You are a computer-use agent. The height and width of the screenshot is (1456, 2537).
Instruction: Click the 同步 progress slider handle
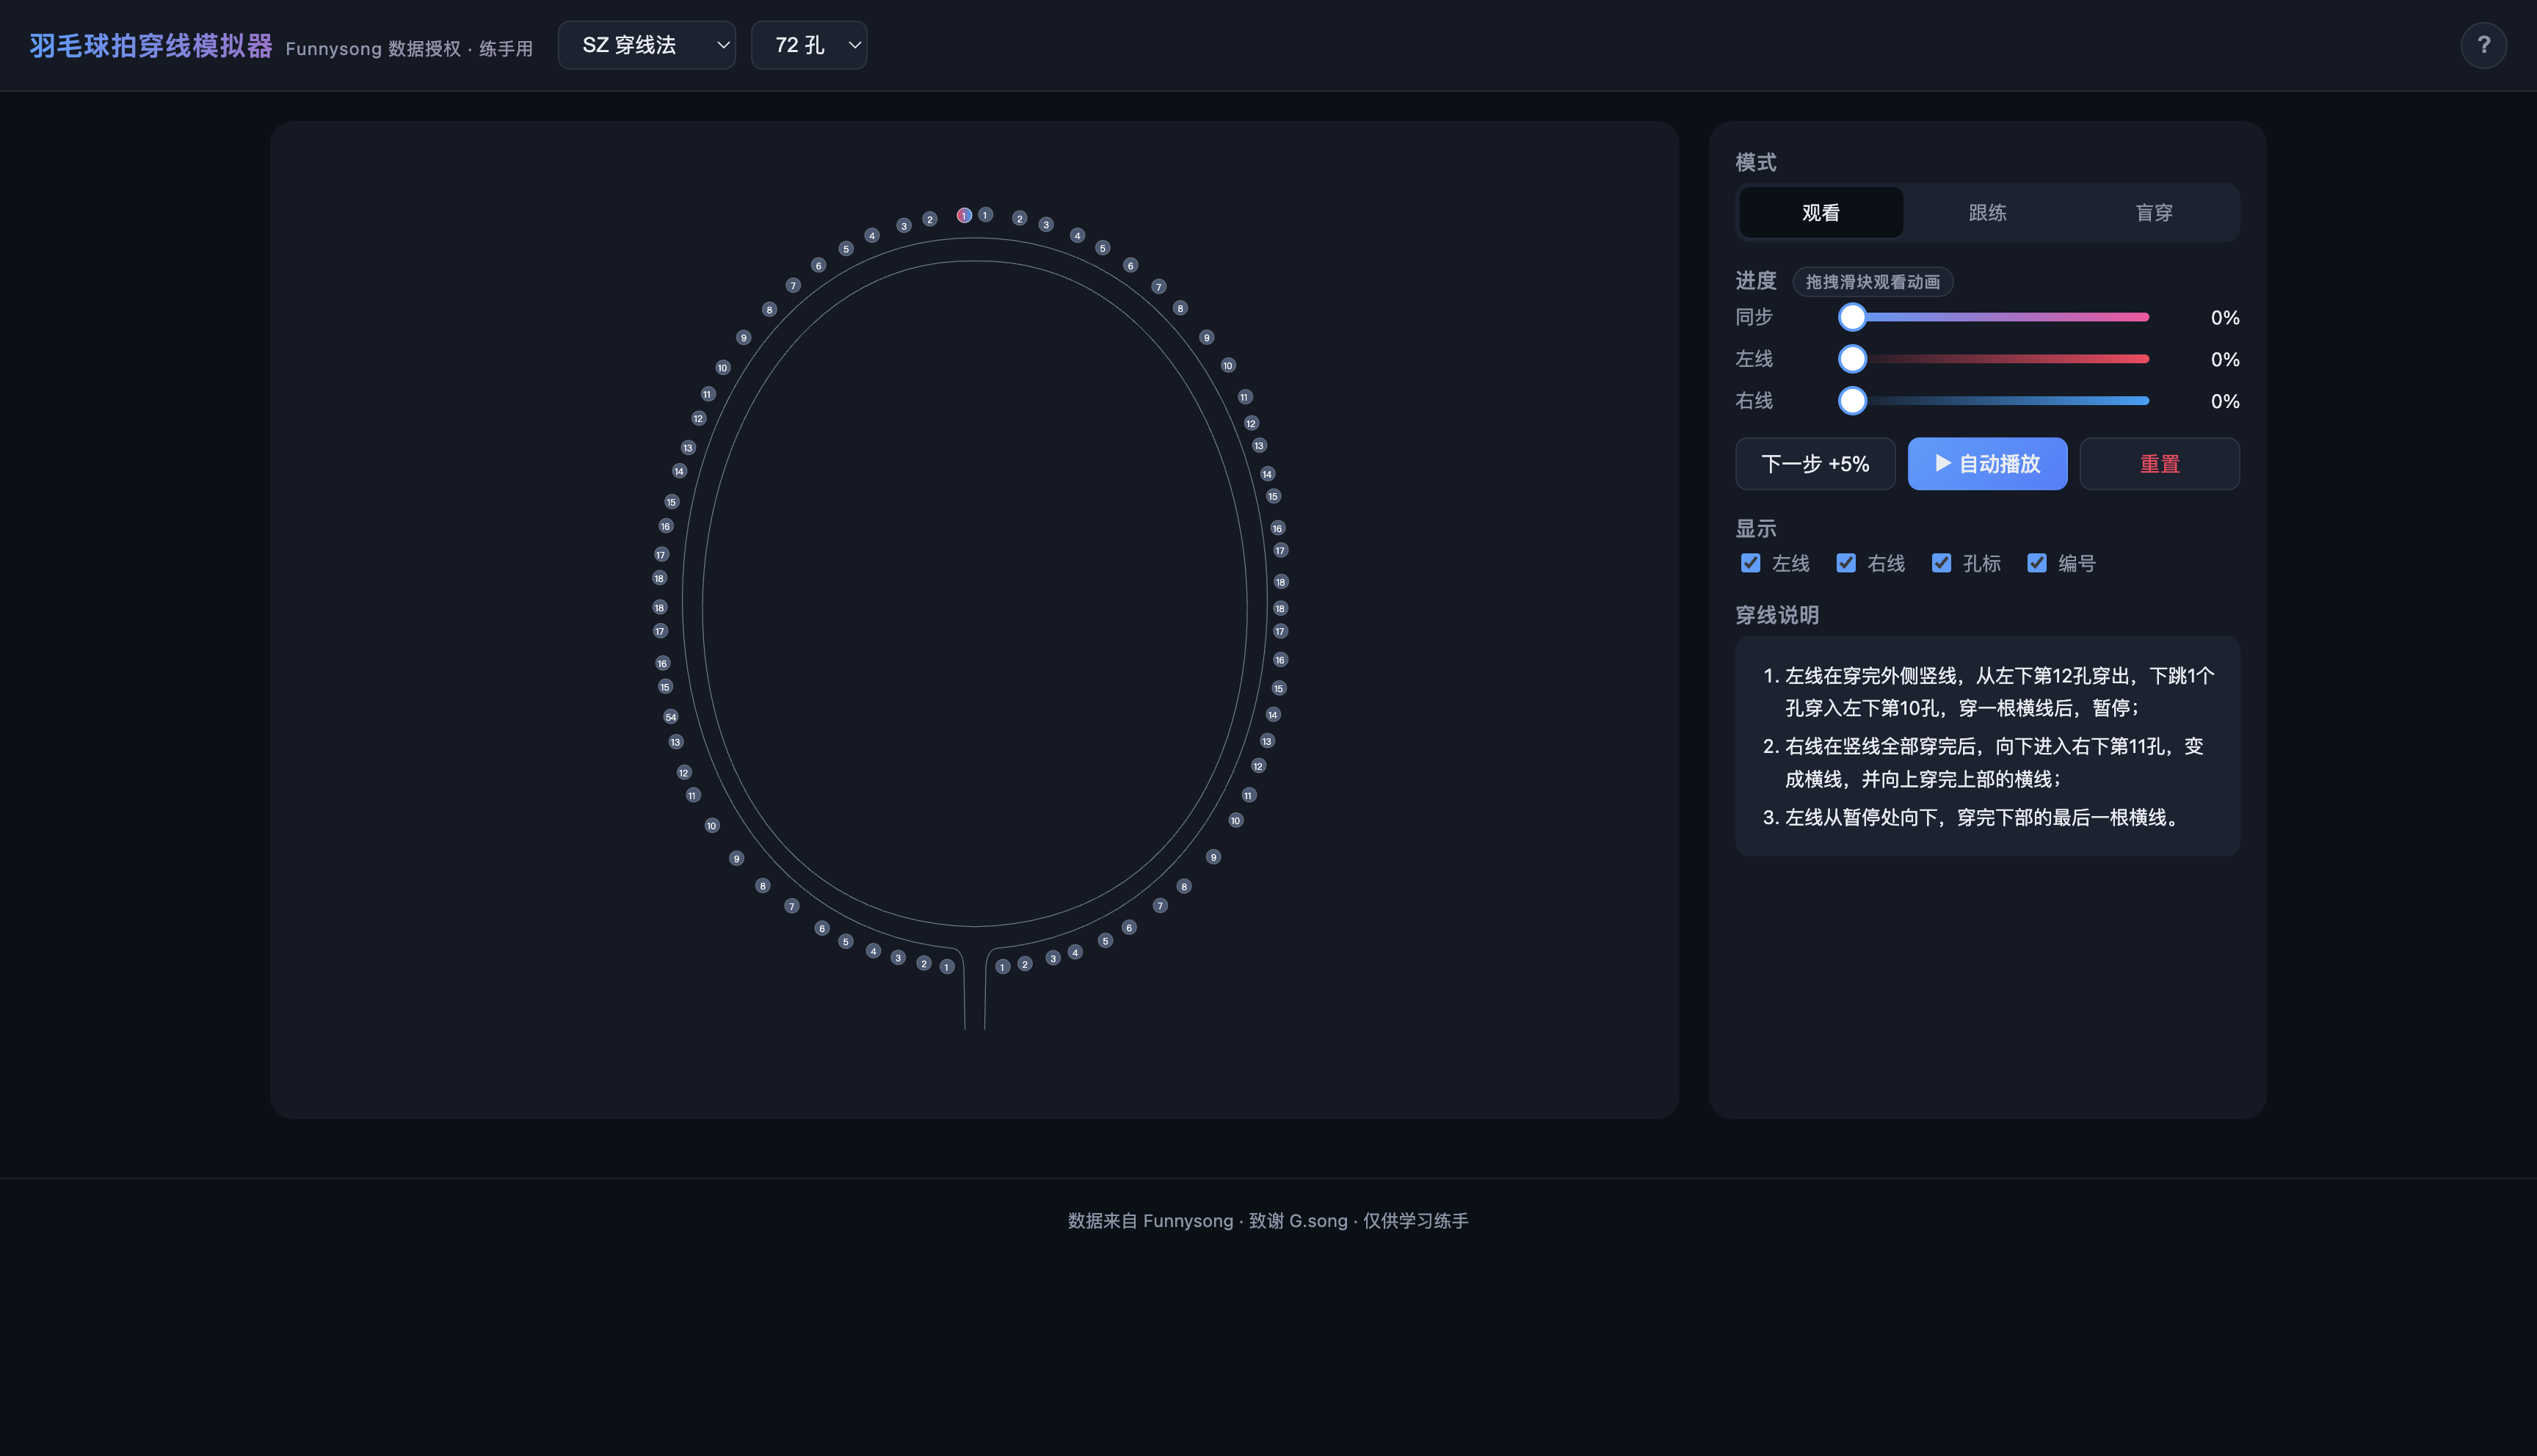point(1852,317)
